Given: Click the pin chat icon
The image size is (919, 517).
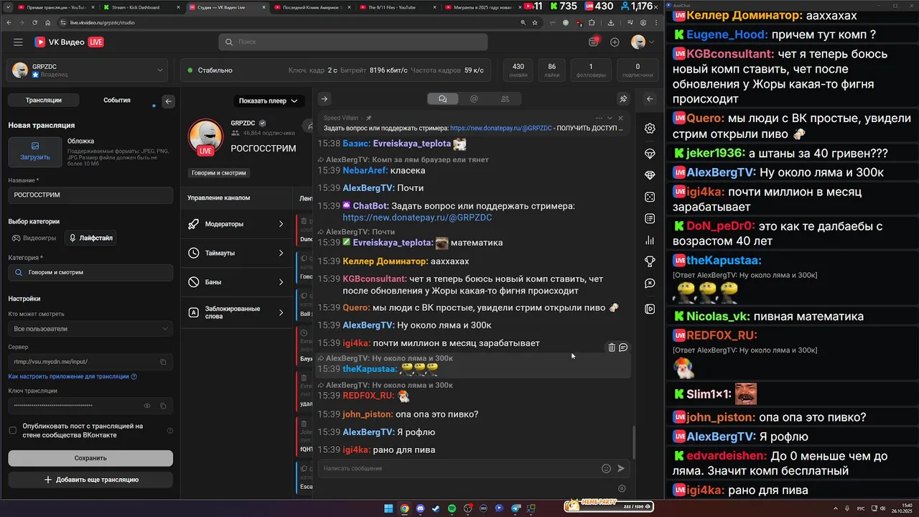Looking at the screenshot, I should (x=623, y=99).
